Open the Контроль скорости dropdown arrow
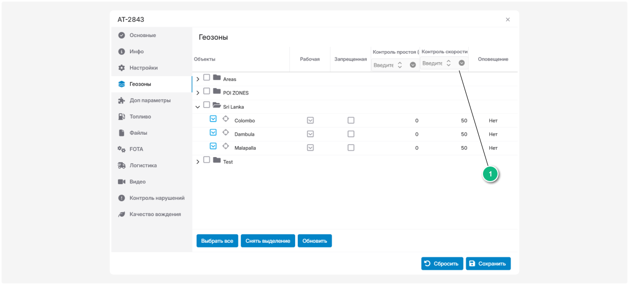The height and width of the screenshot is (285, 629). (462, 63)
